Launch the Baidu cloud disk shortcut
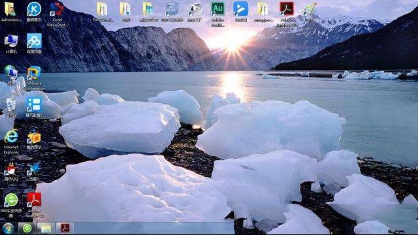Viewport: 418px width, 235px height. 34,44
